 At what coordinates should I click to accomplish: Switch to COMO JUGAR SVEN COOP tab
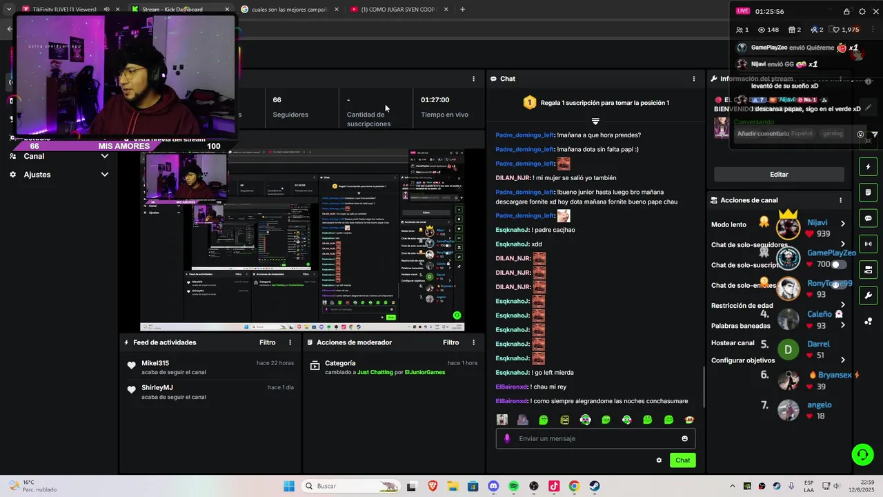[399, 9]
